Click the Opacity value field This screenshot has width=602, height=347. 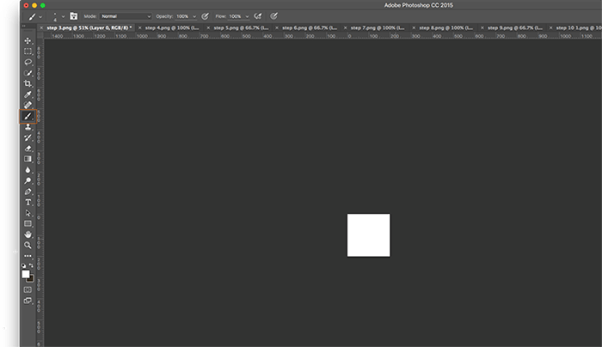pos(183,16)
